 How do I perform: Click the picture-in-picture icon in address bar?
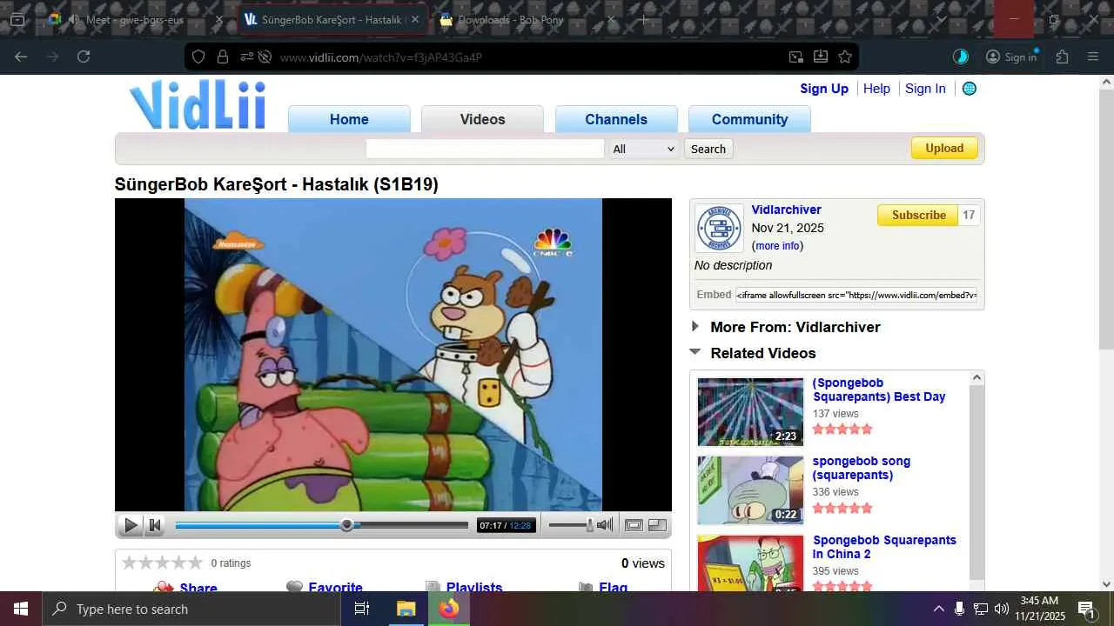click(x=795, y=57)
